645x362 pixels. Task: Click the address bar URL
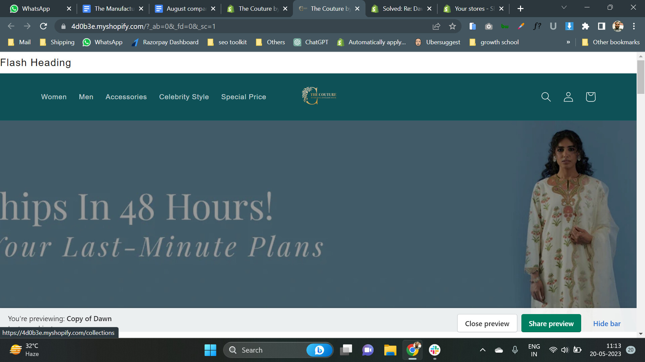143,26
